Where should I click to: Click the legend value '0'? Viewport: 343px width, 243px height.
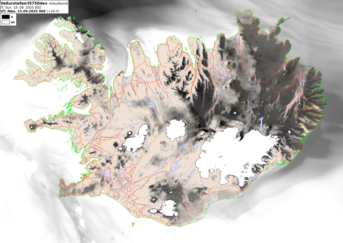pyautogui.click(x=12, y=17)
